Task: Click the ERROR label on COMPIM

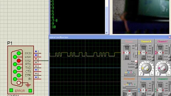Action: tap(20, 91)
